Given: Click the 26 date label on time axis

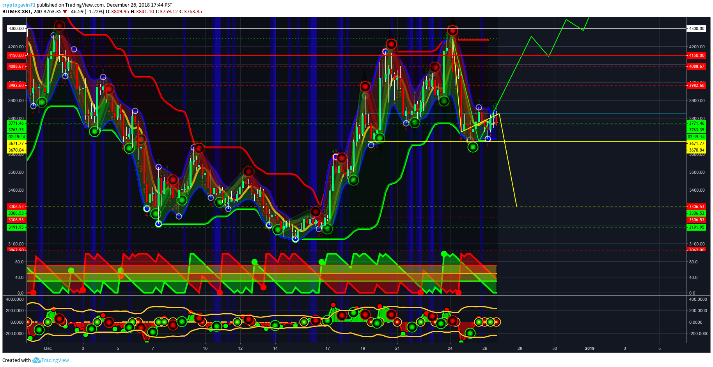Looking at the screenshot, I should point(485,348).
